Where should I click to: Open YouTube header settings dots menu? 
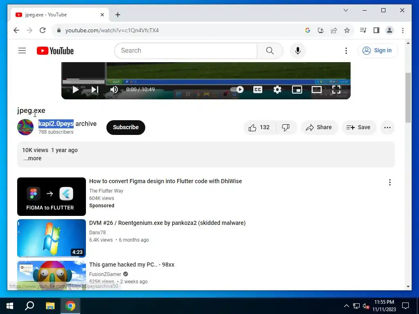pos(346,50)
